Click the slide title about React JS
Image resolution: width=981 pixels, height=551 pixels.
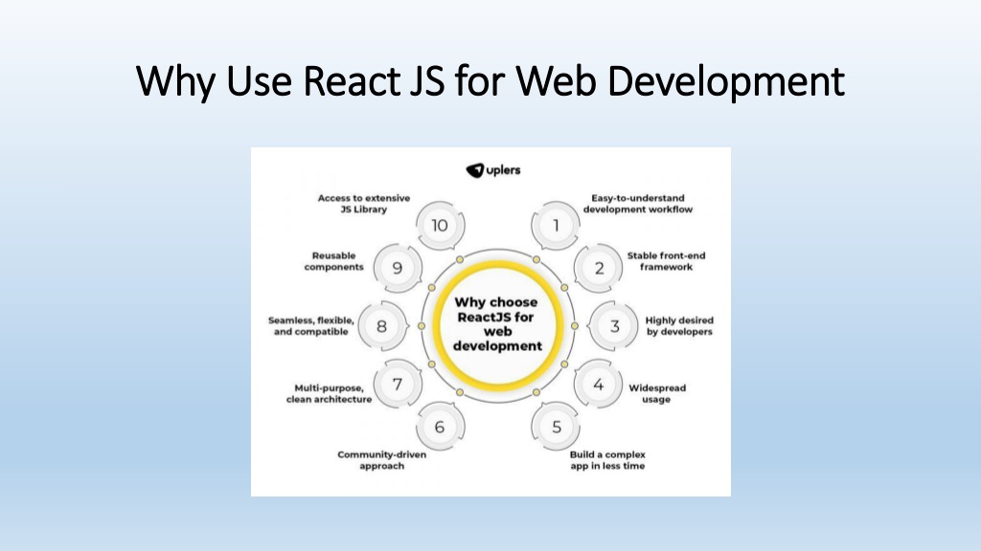pyautogui.click(x=490, y=82)
